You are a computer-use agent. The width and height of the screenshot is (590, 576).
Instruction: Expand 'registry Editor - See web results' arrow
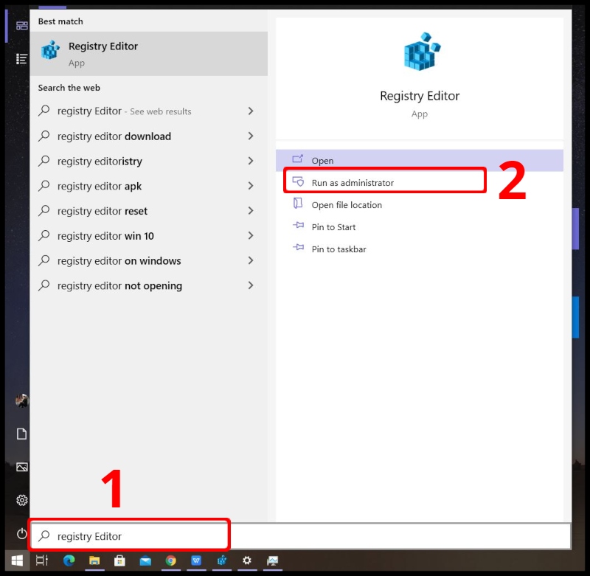click(x=251, y=111)
